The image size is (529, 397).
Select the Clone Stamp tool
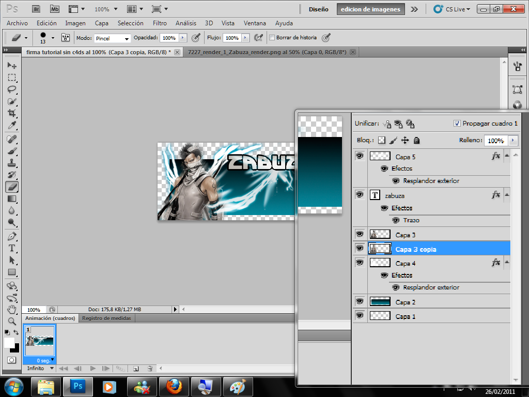pyautogui.click(x=12, y=163)
